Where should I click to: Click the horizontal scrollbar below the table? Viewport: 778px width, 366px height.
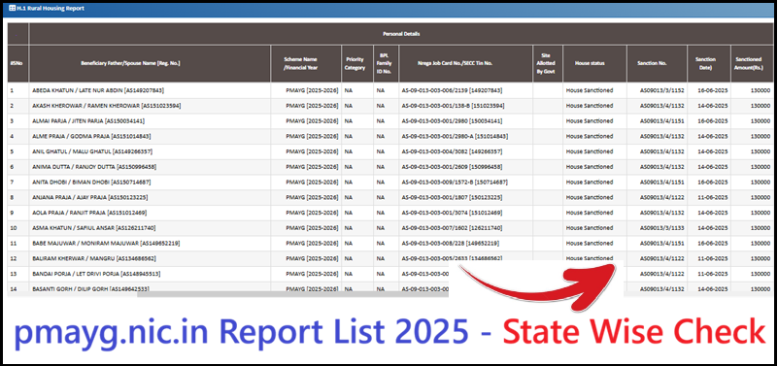click(x=292, y=294)
